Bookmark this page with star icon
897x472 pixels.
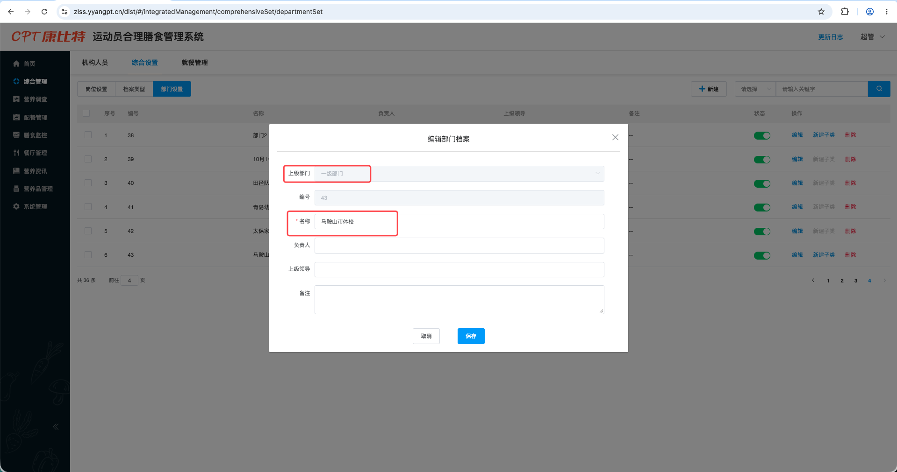coord(821,12)
